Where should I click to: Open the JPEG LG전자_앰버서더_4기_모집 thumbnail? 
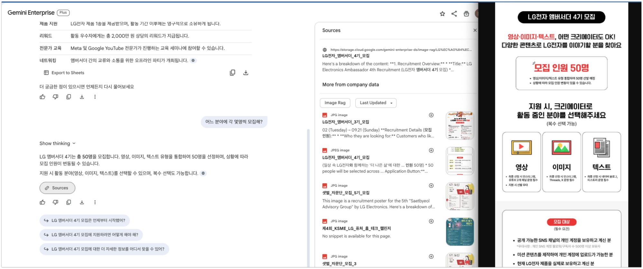point(460,161)
